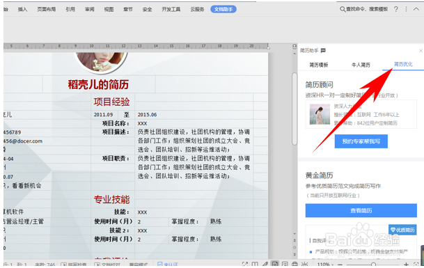Open help via question mark icon
This screenshot has width=424, height=268.
coord(396,9)
